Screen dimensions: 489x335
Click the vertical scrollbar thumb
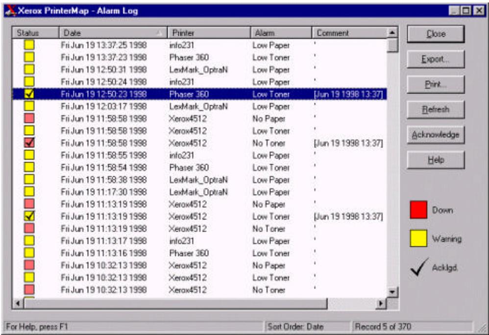pos(392,45)
